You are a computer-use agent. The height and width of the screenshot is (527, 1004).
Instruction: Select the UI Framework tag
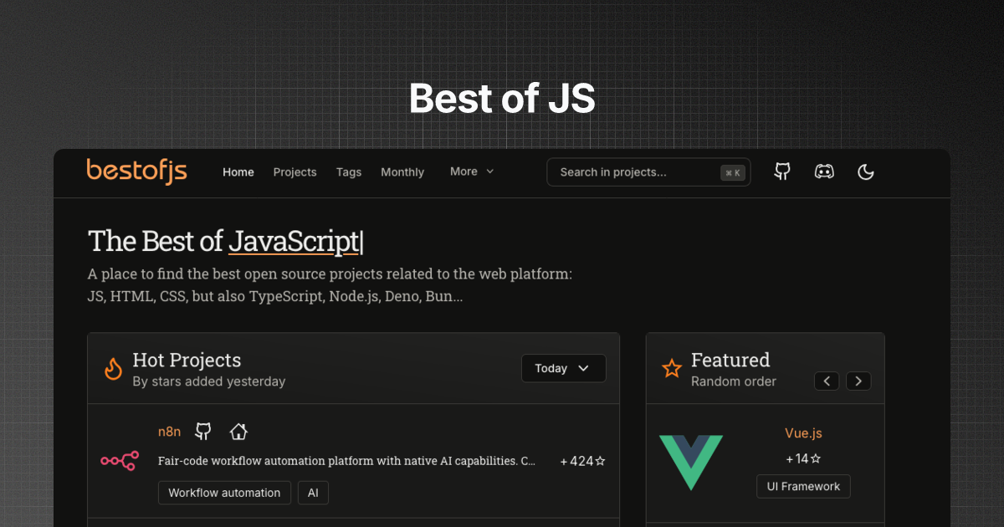point(803,487)
